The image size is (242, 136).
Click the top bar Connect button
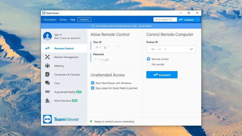pos(186,20)
